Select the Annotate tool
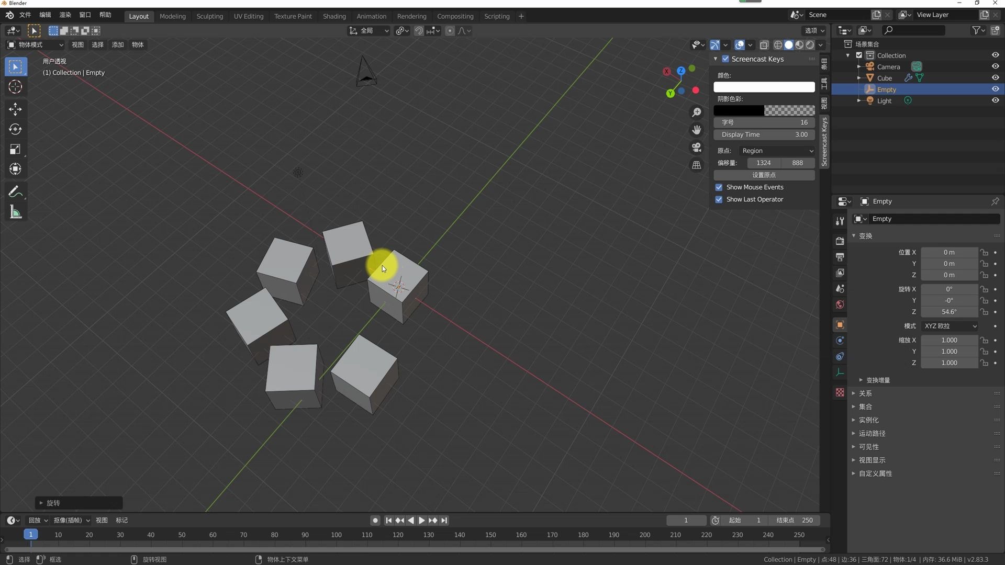Viewport: 1005px width, 565px height. coord(15,191)
